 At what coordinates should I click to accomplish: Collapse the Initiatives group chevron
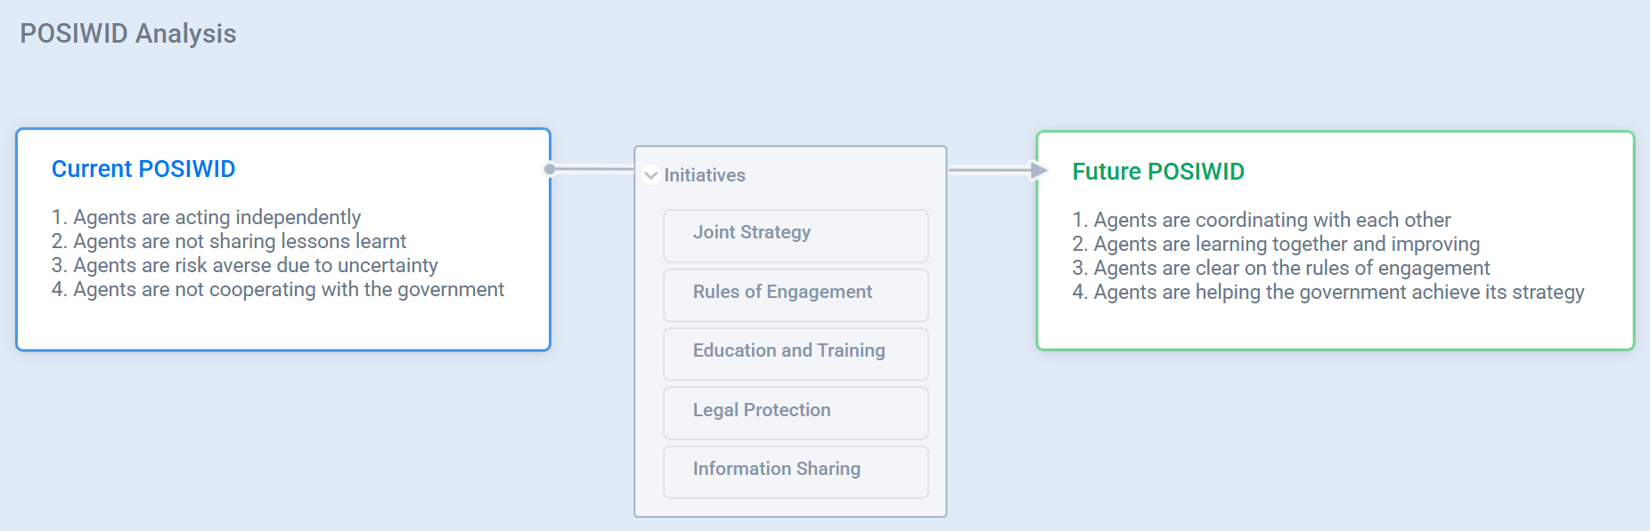650,175
